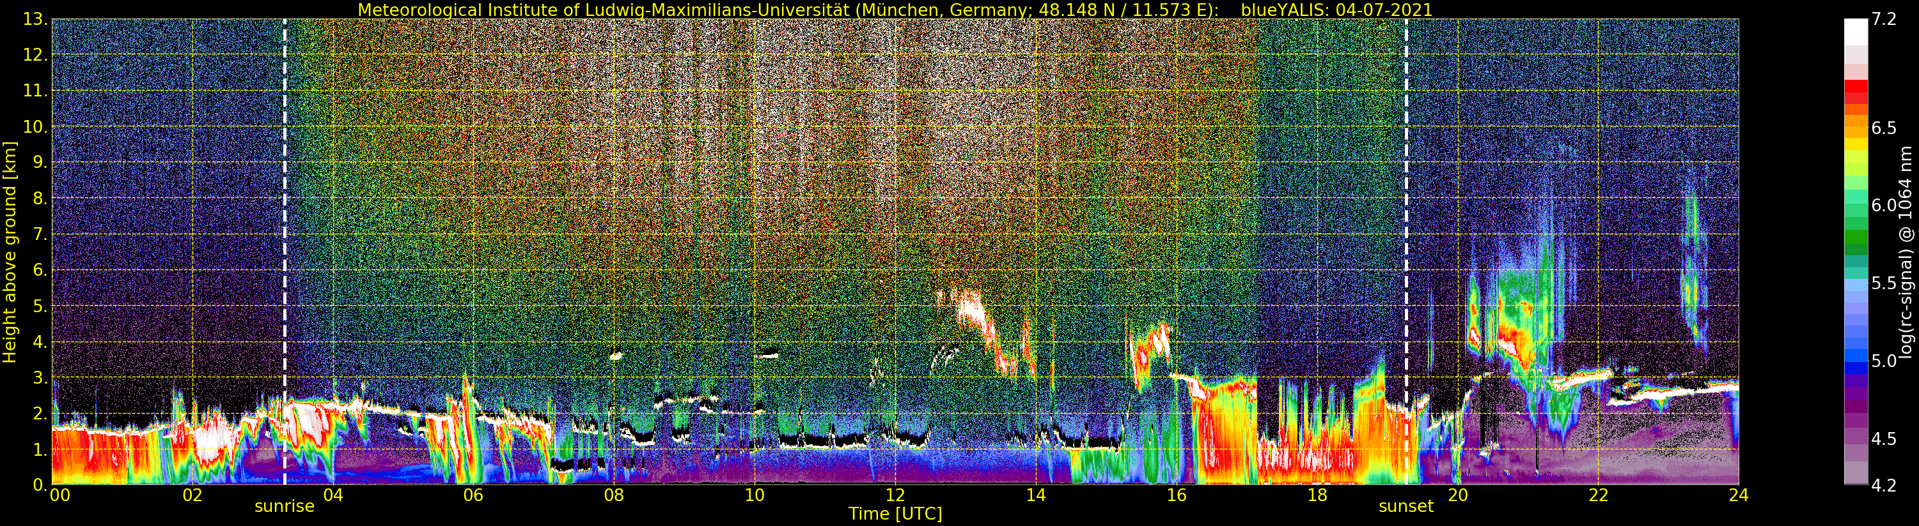Image resolution: width=1919 pixels, height=526 pixels.
Task: Click the colorbar value label '5.0'
Action: point(1883,361)
